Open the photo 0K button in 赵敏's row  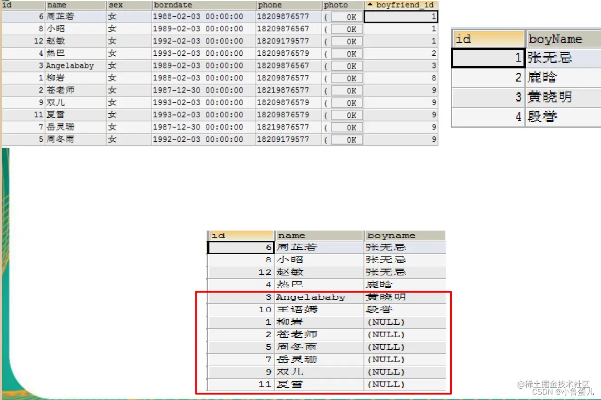347,41
